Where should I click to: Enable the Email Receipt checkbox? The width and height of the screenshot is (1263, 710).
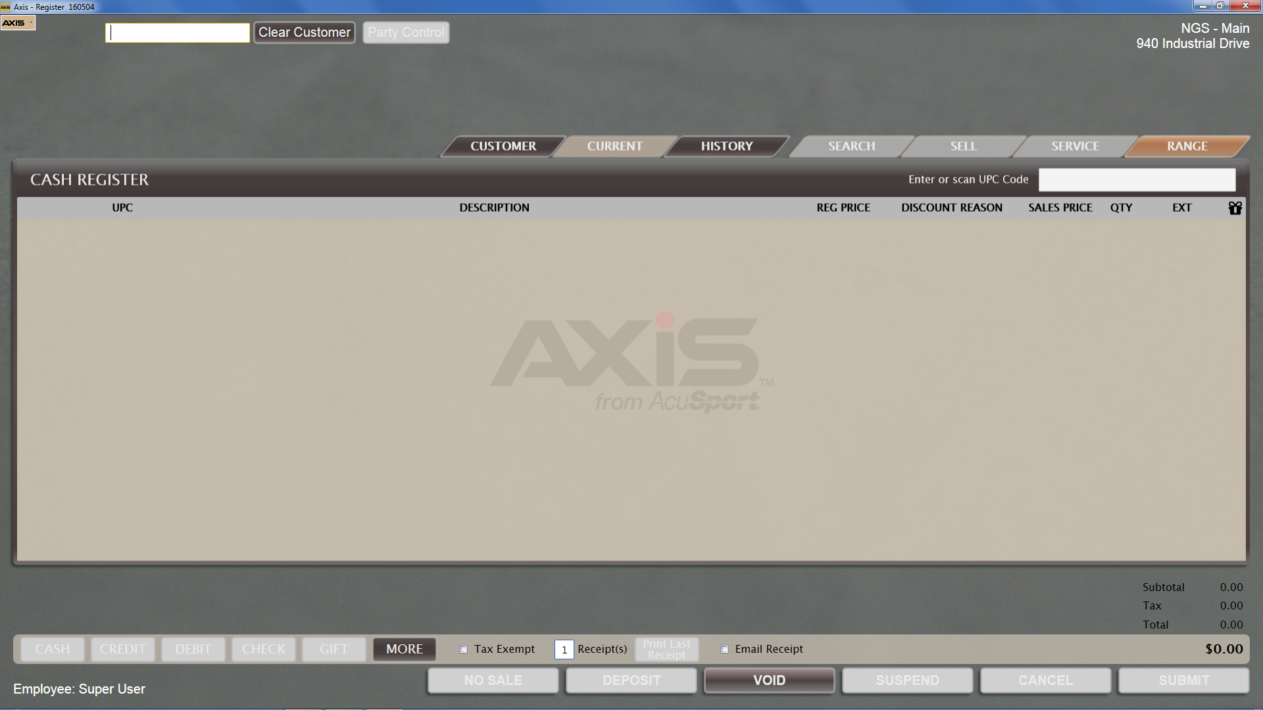(x=725, y=650)
